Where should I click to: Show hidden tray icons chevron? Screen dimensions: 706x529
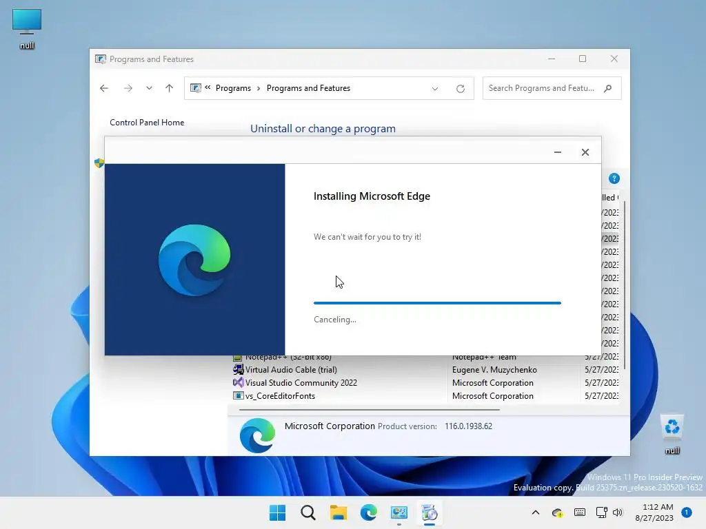[x=535, y=512]
